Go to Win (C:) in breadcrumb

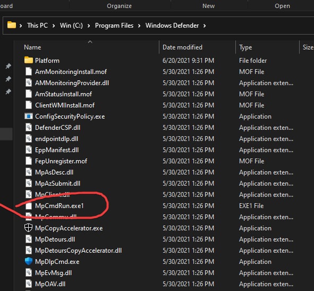71,26
